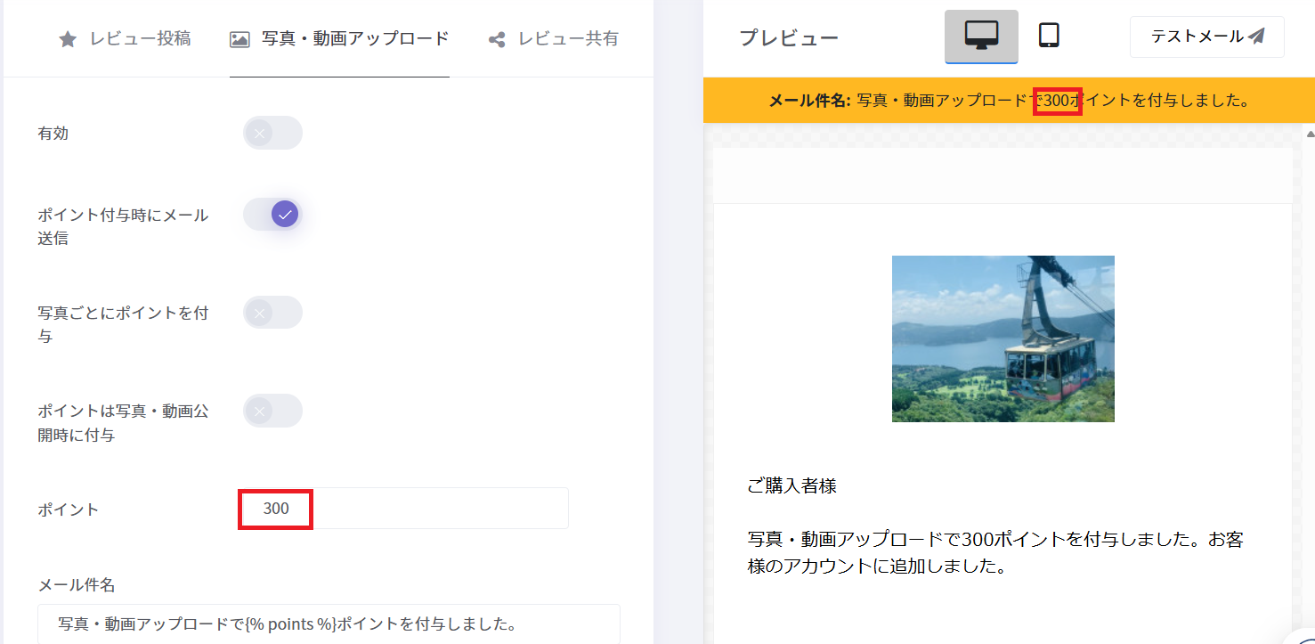Image resolution: width=1315 pixels, height=644 pixels.
Task: Send a test mail with テストメール button
Action: (x=1207, y=37)
